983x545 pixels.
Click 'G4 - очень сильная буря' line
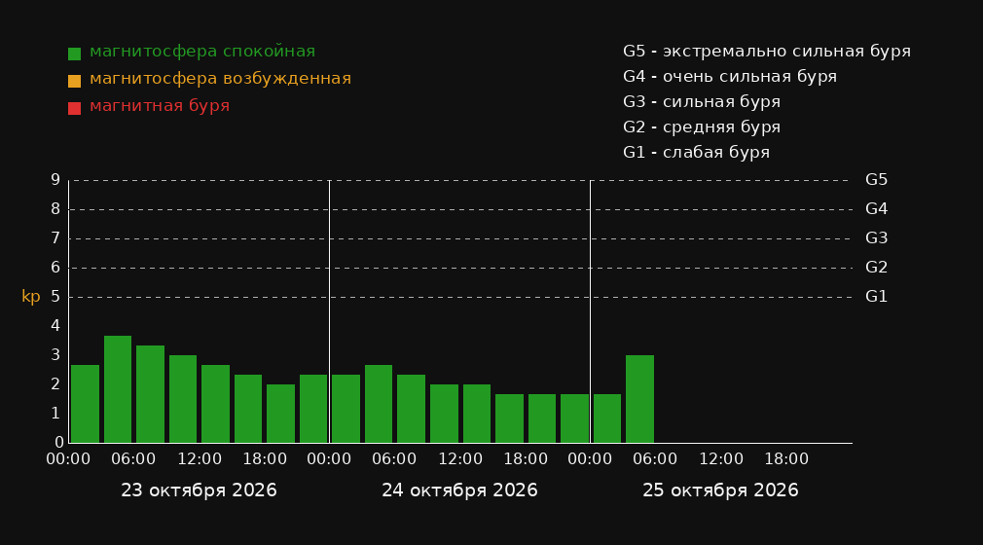click(730, 77)
